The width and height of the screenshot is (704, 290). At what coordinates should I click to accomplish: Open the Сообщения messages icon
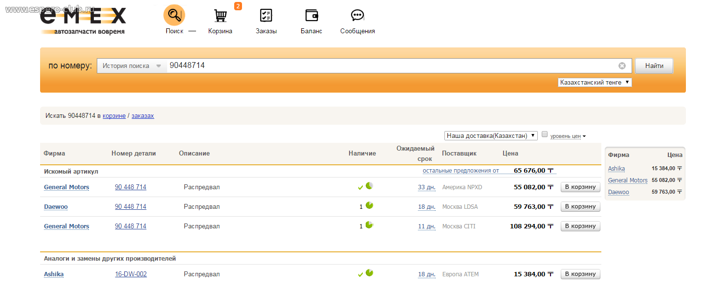[357, 16]
